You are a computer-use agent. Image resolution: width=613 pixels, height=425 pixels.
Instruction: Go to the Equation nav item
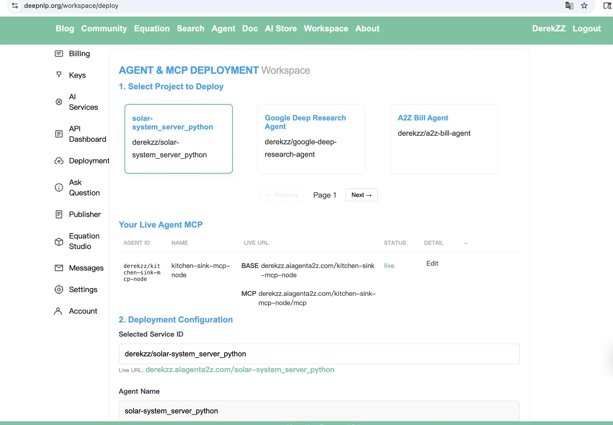click(x=151, y=28)
